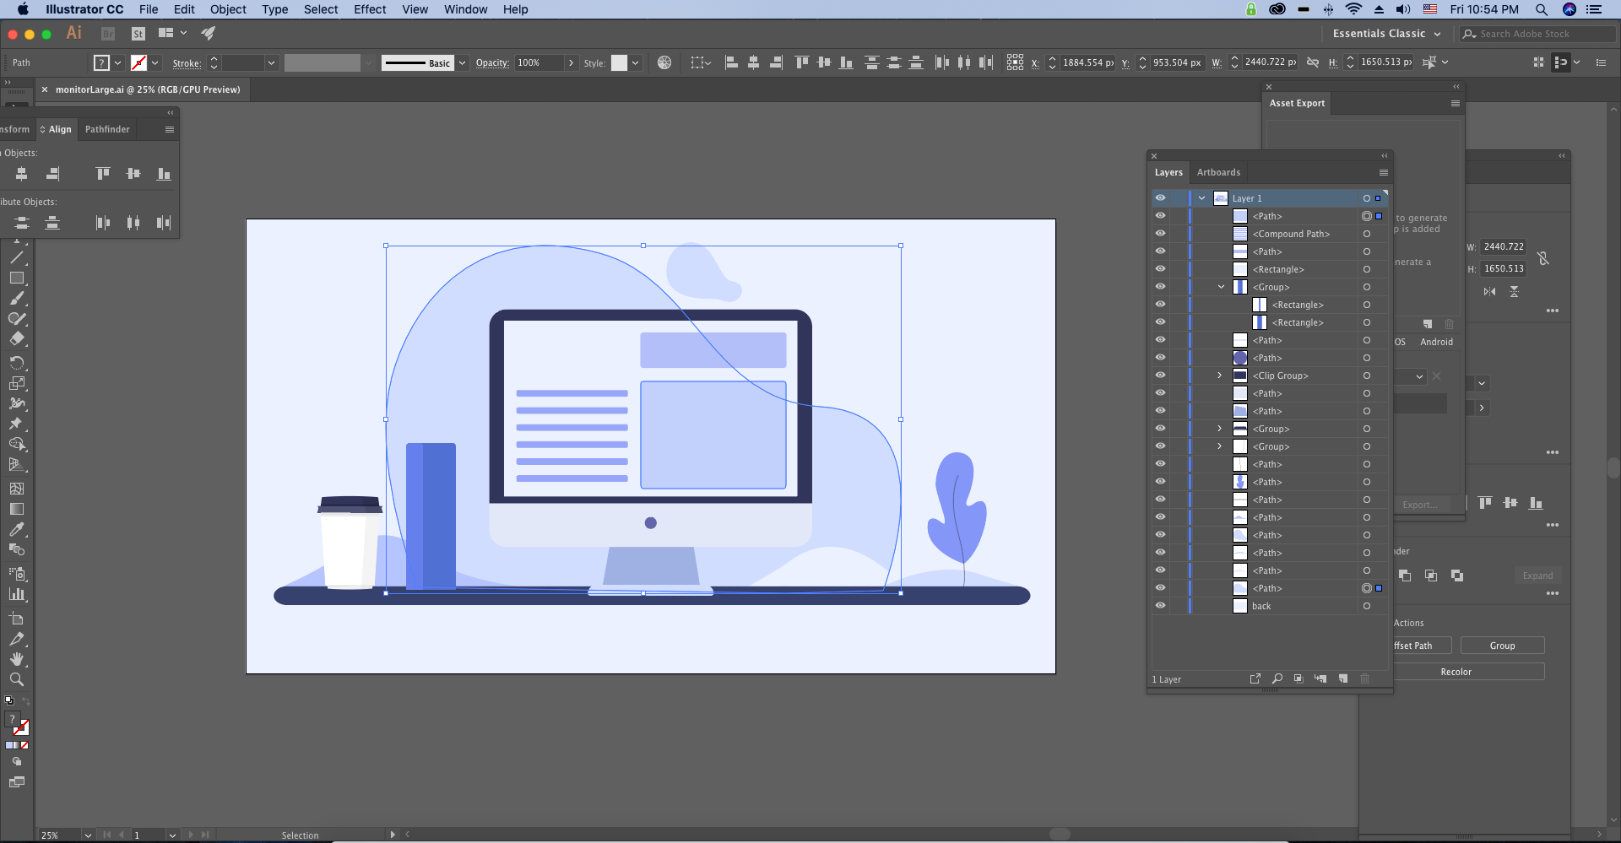Image resolution: width=1621 pixels, height=843 pixels.
Task: Select the Rotate tool
Action: (x=17, y=363)
